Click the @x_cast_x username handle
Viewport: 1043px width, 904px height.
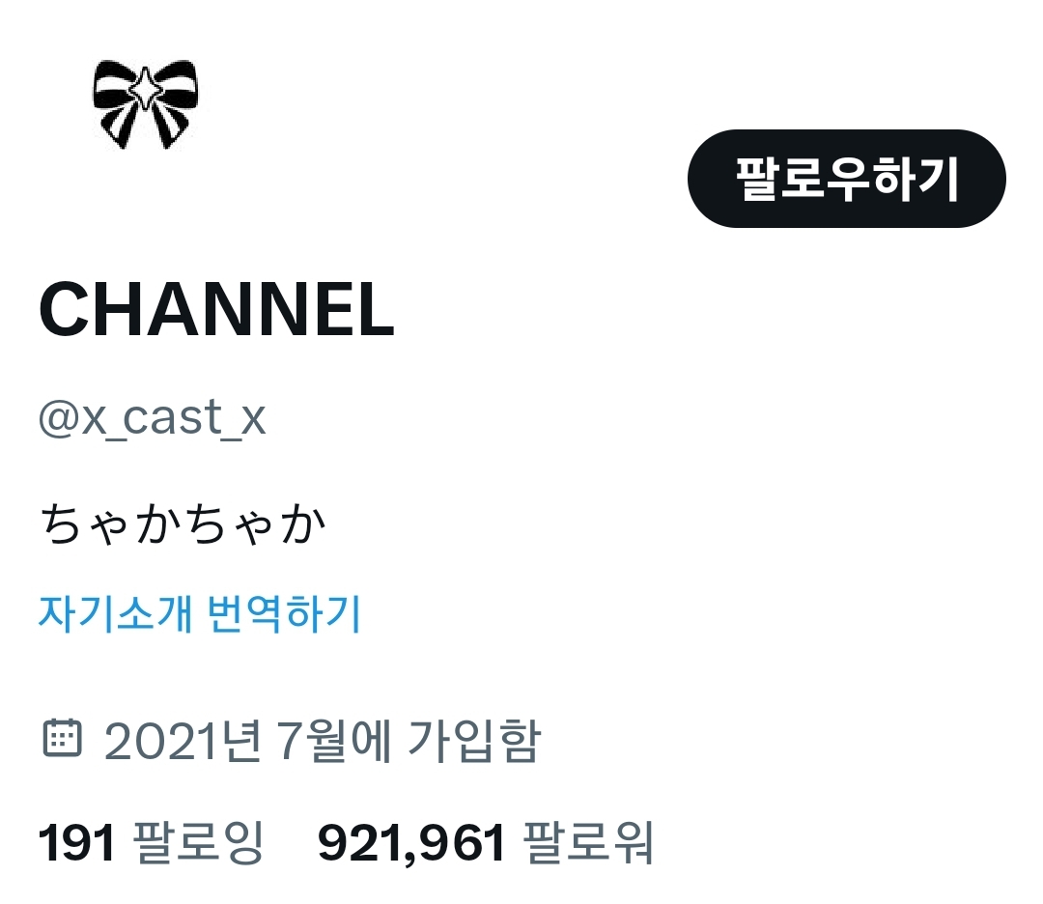[153, 418]
